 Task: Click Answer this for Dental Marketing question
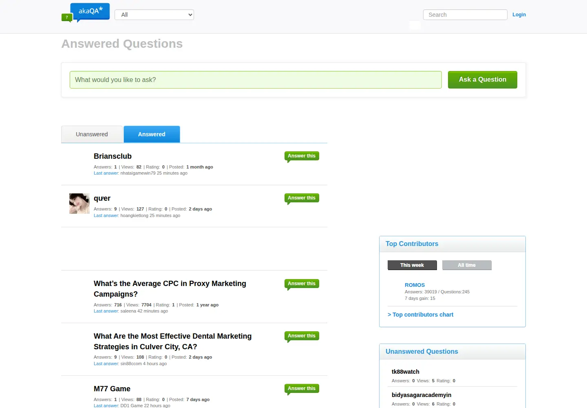pos(302,336)
